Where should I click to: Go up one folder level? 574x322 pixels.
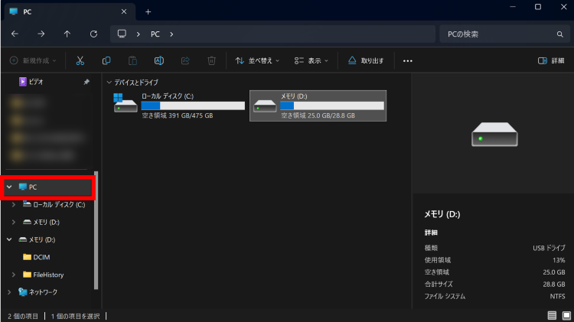pyautogui.click(x=67, y=34)
